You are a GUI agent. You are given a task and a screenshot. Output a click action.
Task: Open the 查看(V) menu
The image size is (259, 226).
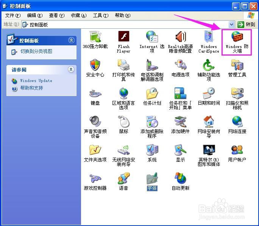(x=57, y=15)
